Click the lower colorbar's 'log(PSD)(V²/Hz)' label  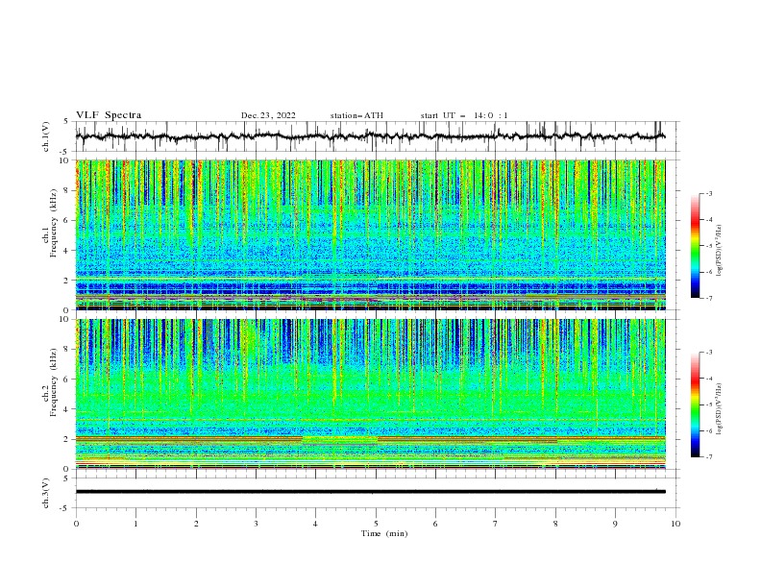coord(720,409)
